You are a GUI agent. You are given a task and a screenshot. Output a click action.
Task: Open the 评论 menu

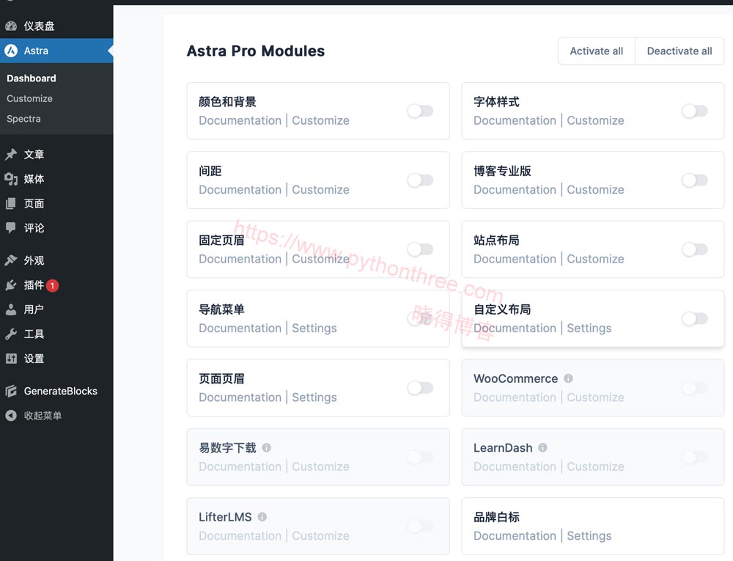(56, 227)
